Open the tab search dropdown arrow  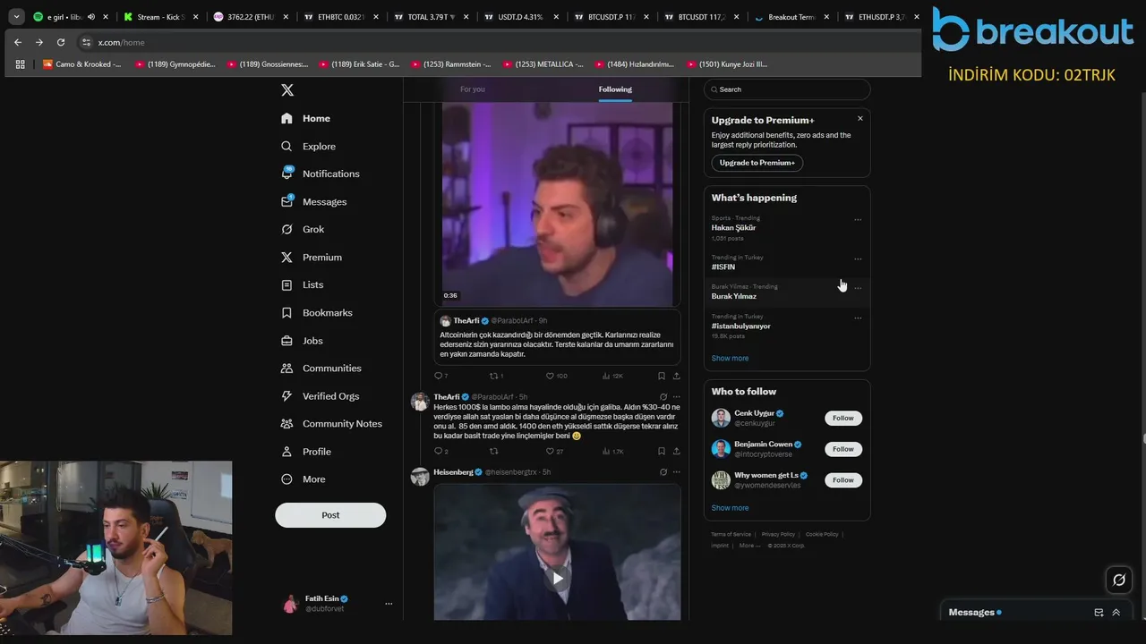click(16, 17)
